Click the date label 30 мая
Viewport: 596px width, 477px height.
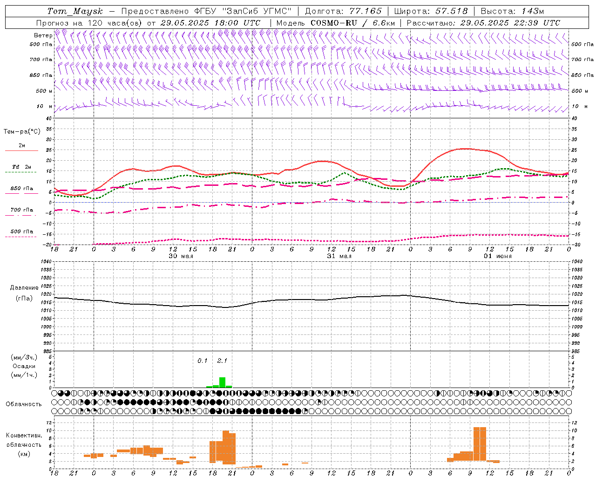point(181,256)
